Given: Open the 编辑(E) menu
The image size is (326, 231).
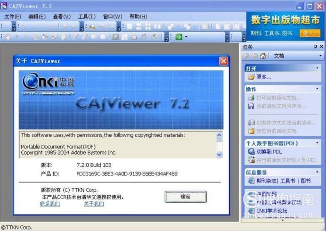Looking at the screenshot, I should coord(37,16).
